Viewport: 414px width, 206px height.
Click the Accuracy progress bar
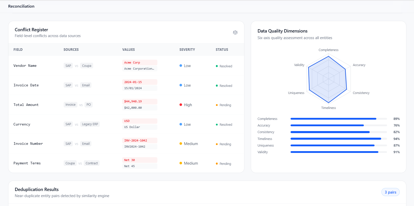[x=339, y=125]
